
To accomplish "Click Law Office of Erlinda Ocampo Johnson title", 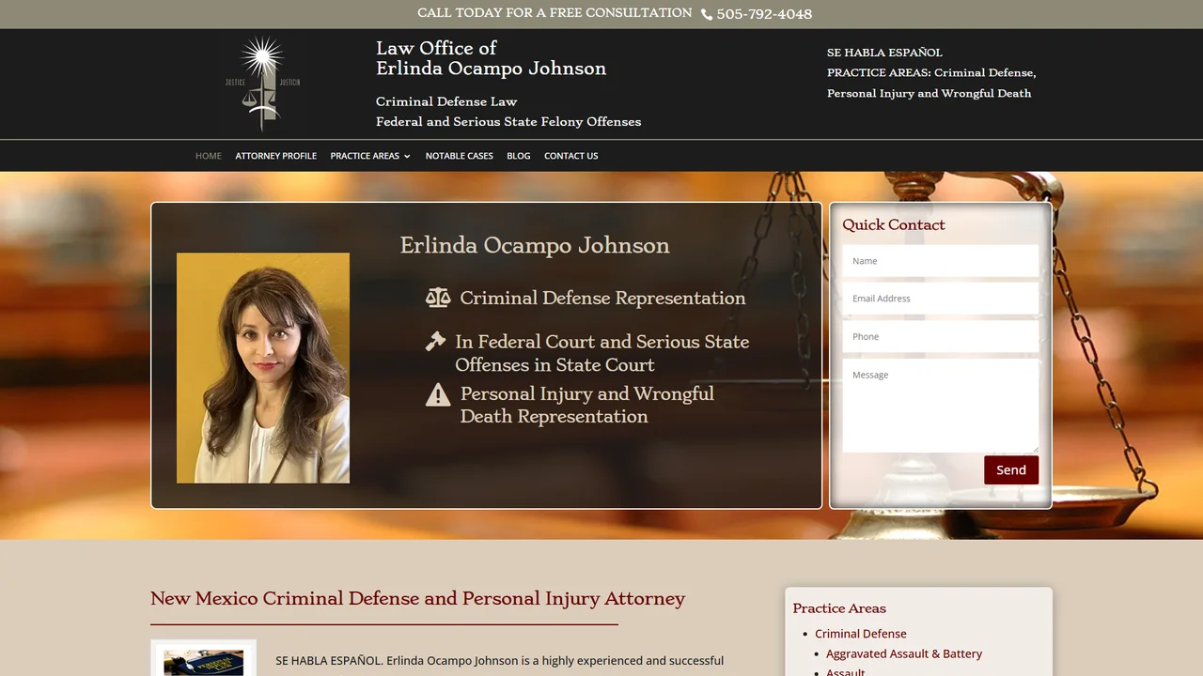I will pyautogui.click(x=491, y=58).
